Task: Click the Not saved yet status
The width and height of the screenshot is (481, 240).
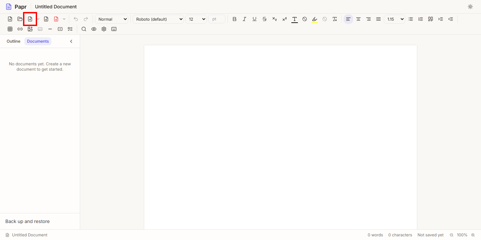Action: (x=431, y=235)
